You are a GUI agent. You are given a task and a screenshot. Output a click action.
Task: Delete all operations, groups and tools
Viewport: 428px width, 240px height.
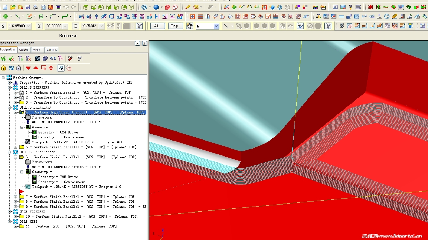70,58
